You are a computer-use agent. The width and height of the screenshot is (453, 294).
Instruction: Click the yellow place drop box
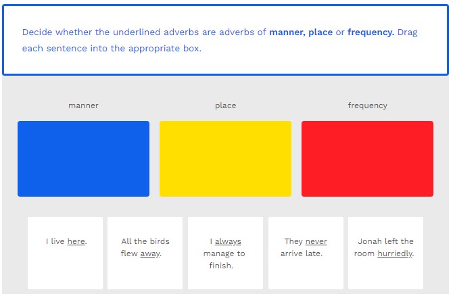coord(225,159)
